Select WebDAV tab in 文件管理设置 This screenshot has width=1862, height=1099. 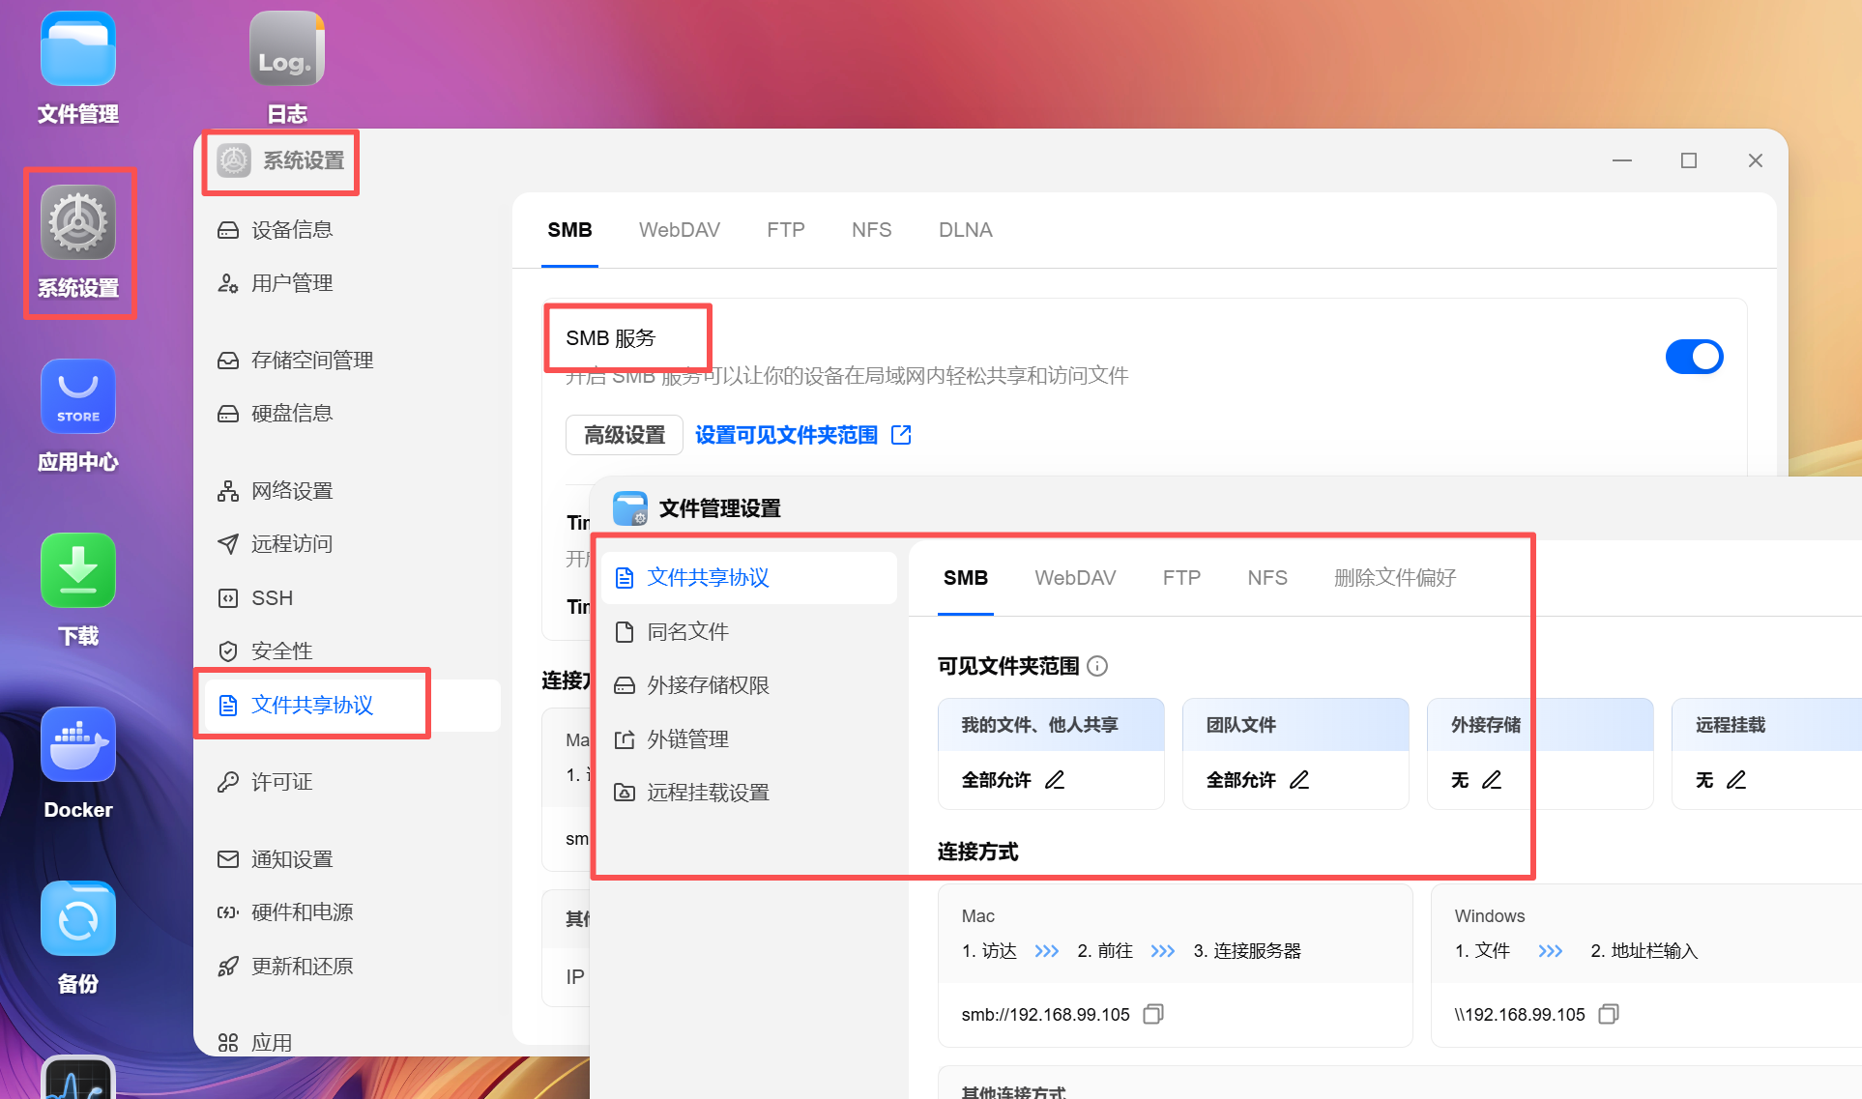click(x=1075, y=578)
